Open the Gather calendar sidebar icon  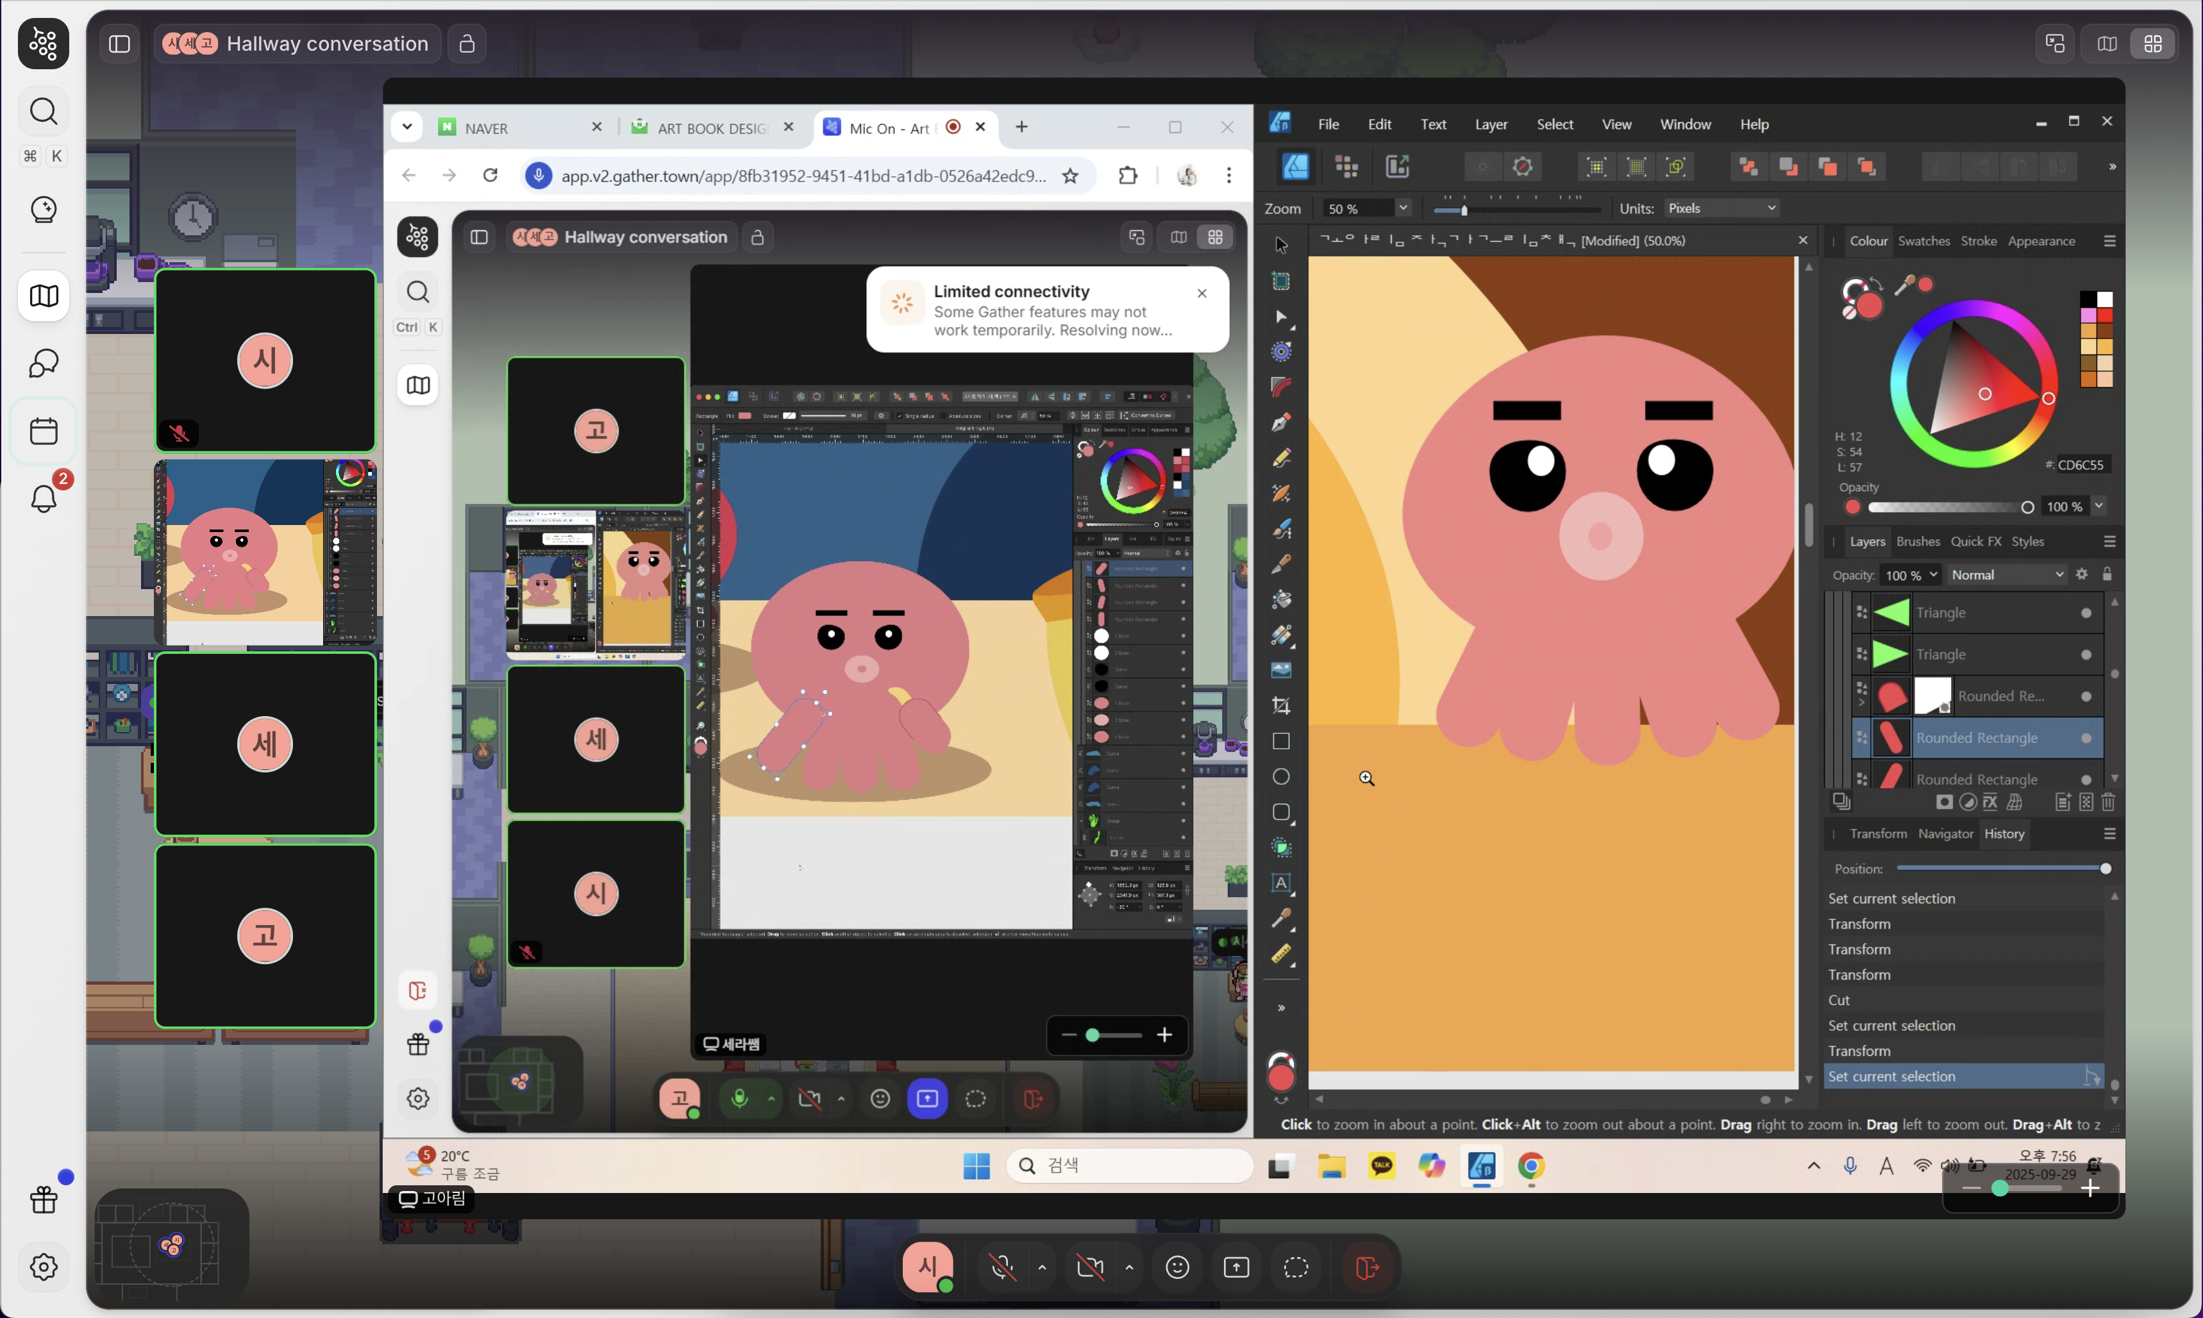tap(44, 431)
